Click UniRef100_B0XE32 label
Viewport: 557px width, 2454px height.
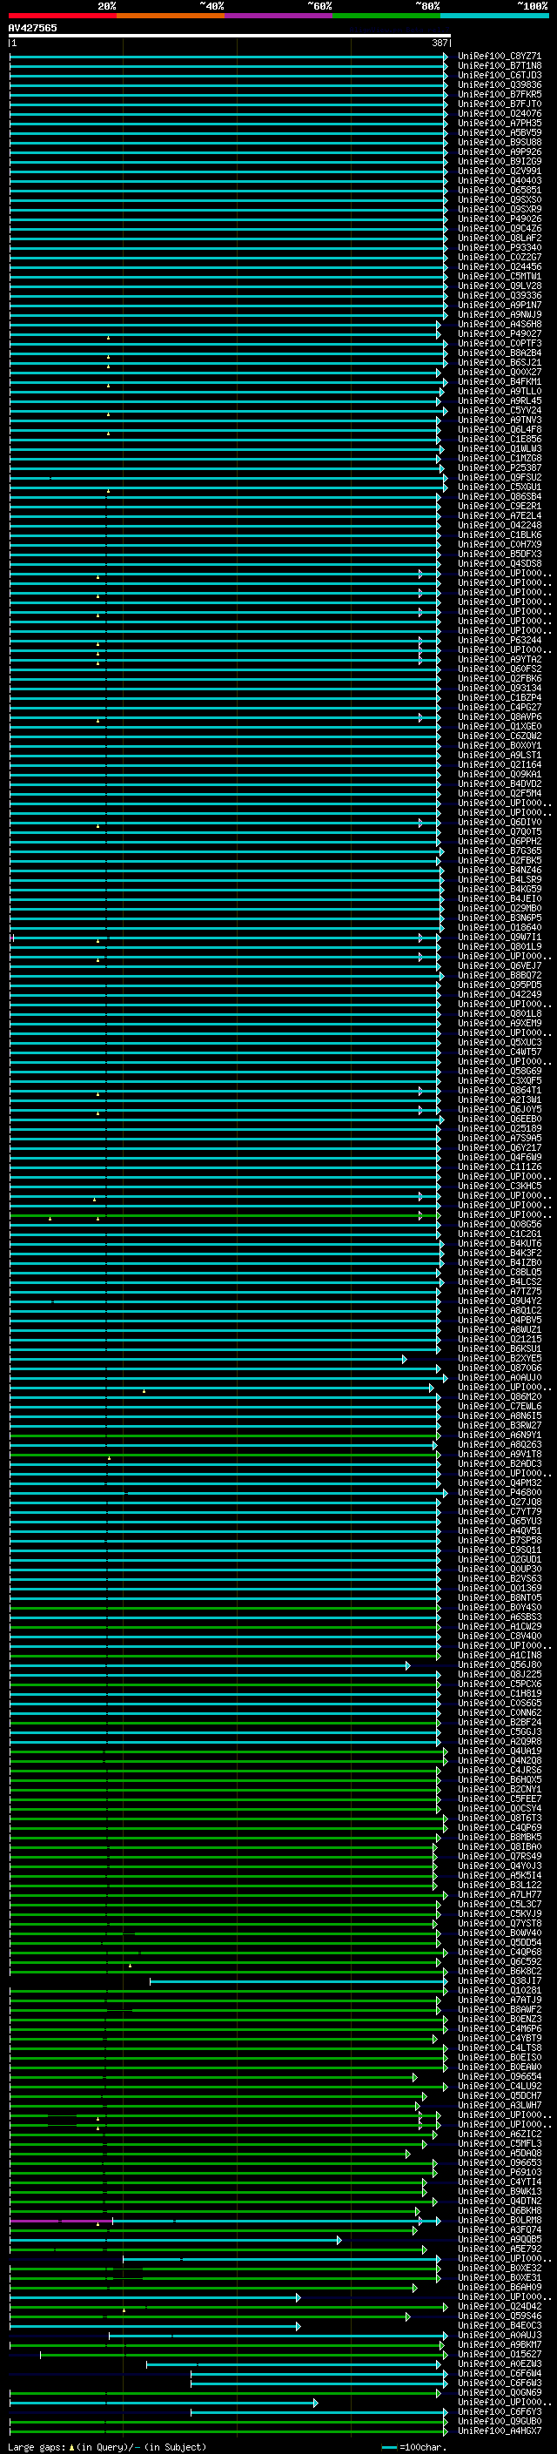(500, 2268)
